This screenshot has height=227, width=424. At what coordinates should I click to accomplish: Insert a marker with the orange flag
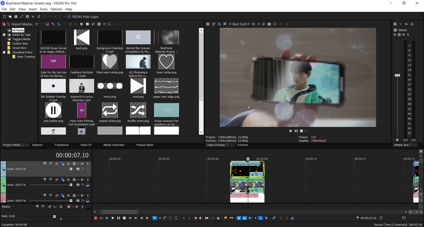[226, 218]
